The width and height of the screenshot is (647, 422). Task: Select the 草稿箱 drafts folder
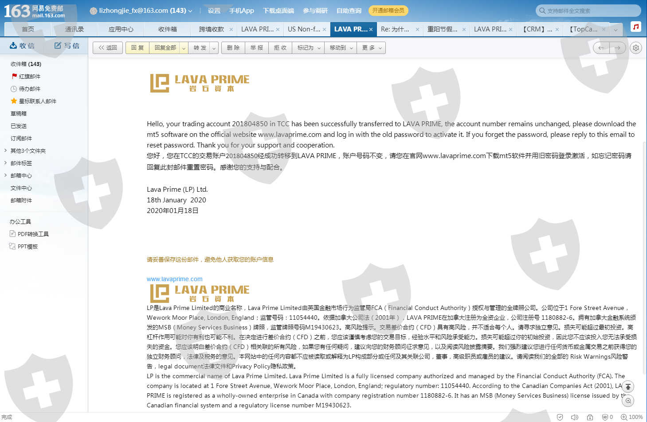[x=19, y=113]
